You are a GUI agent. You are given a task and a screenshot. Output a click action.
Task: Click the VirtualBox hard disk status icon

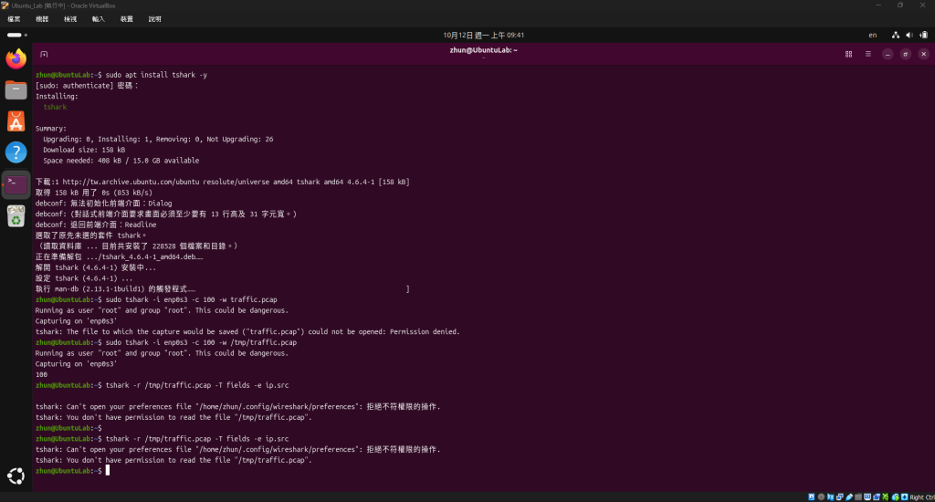(x=812, y=497)
